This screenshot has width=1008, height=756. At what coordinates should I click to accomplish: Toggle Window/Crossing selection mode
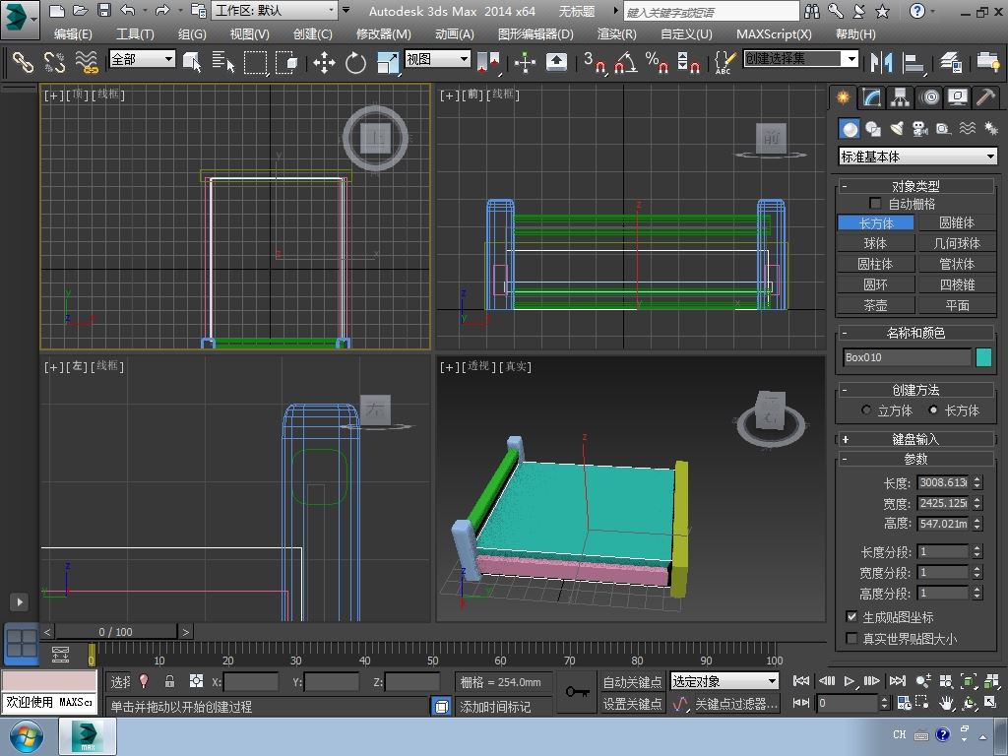(x=286, y=62)
